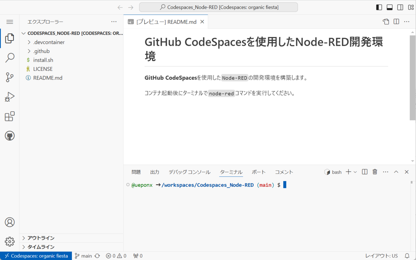This screenshot has width=416, height=260.
Task: Open the hamburger application menu
Action: click(x=10, y=22)
